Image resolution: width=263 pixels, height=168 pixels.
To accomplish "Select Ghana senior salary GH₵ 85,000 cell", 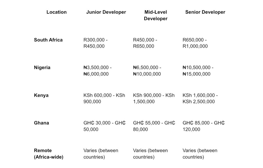I will [204, 126].
